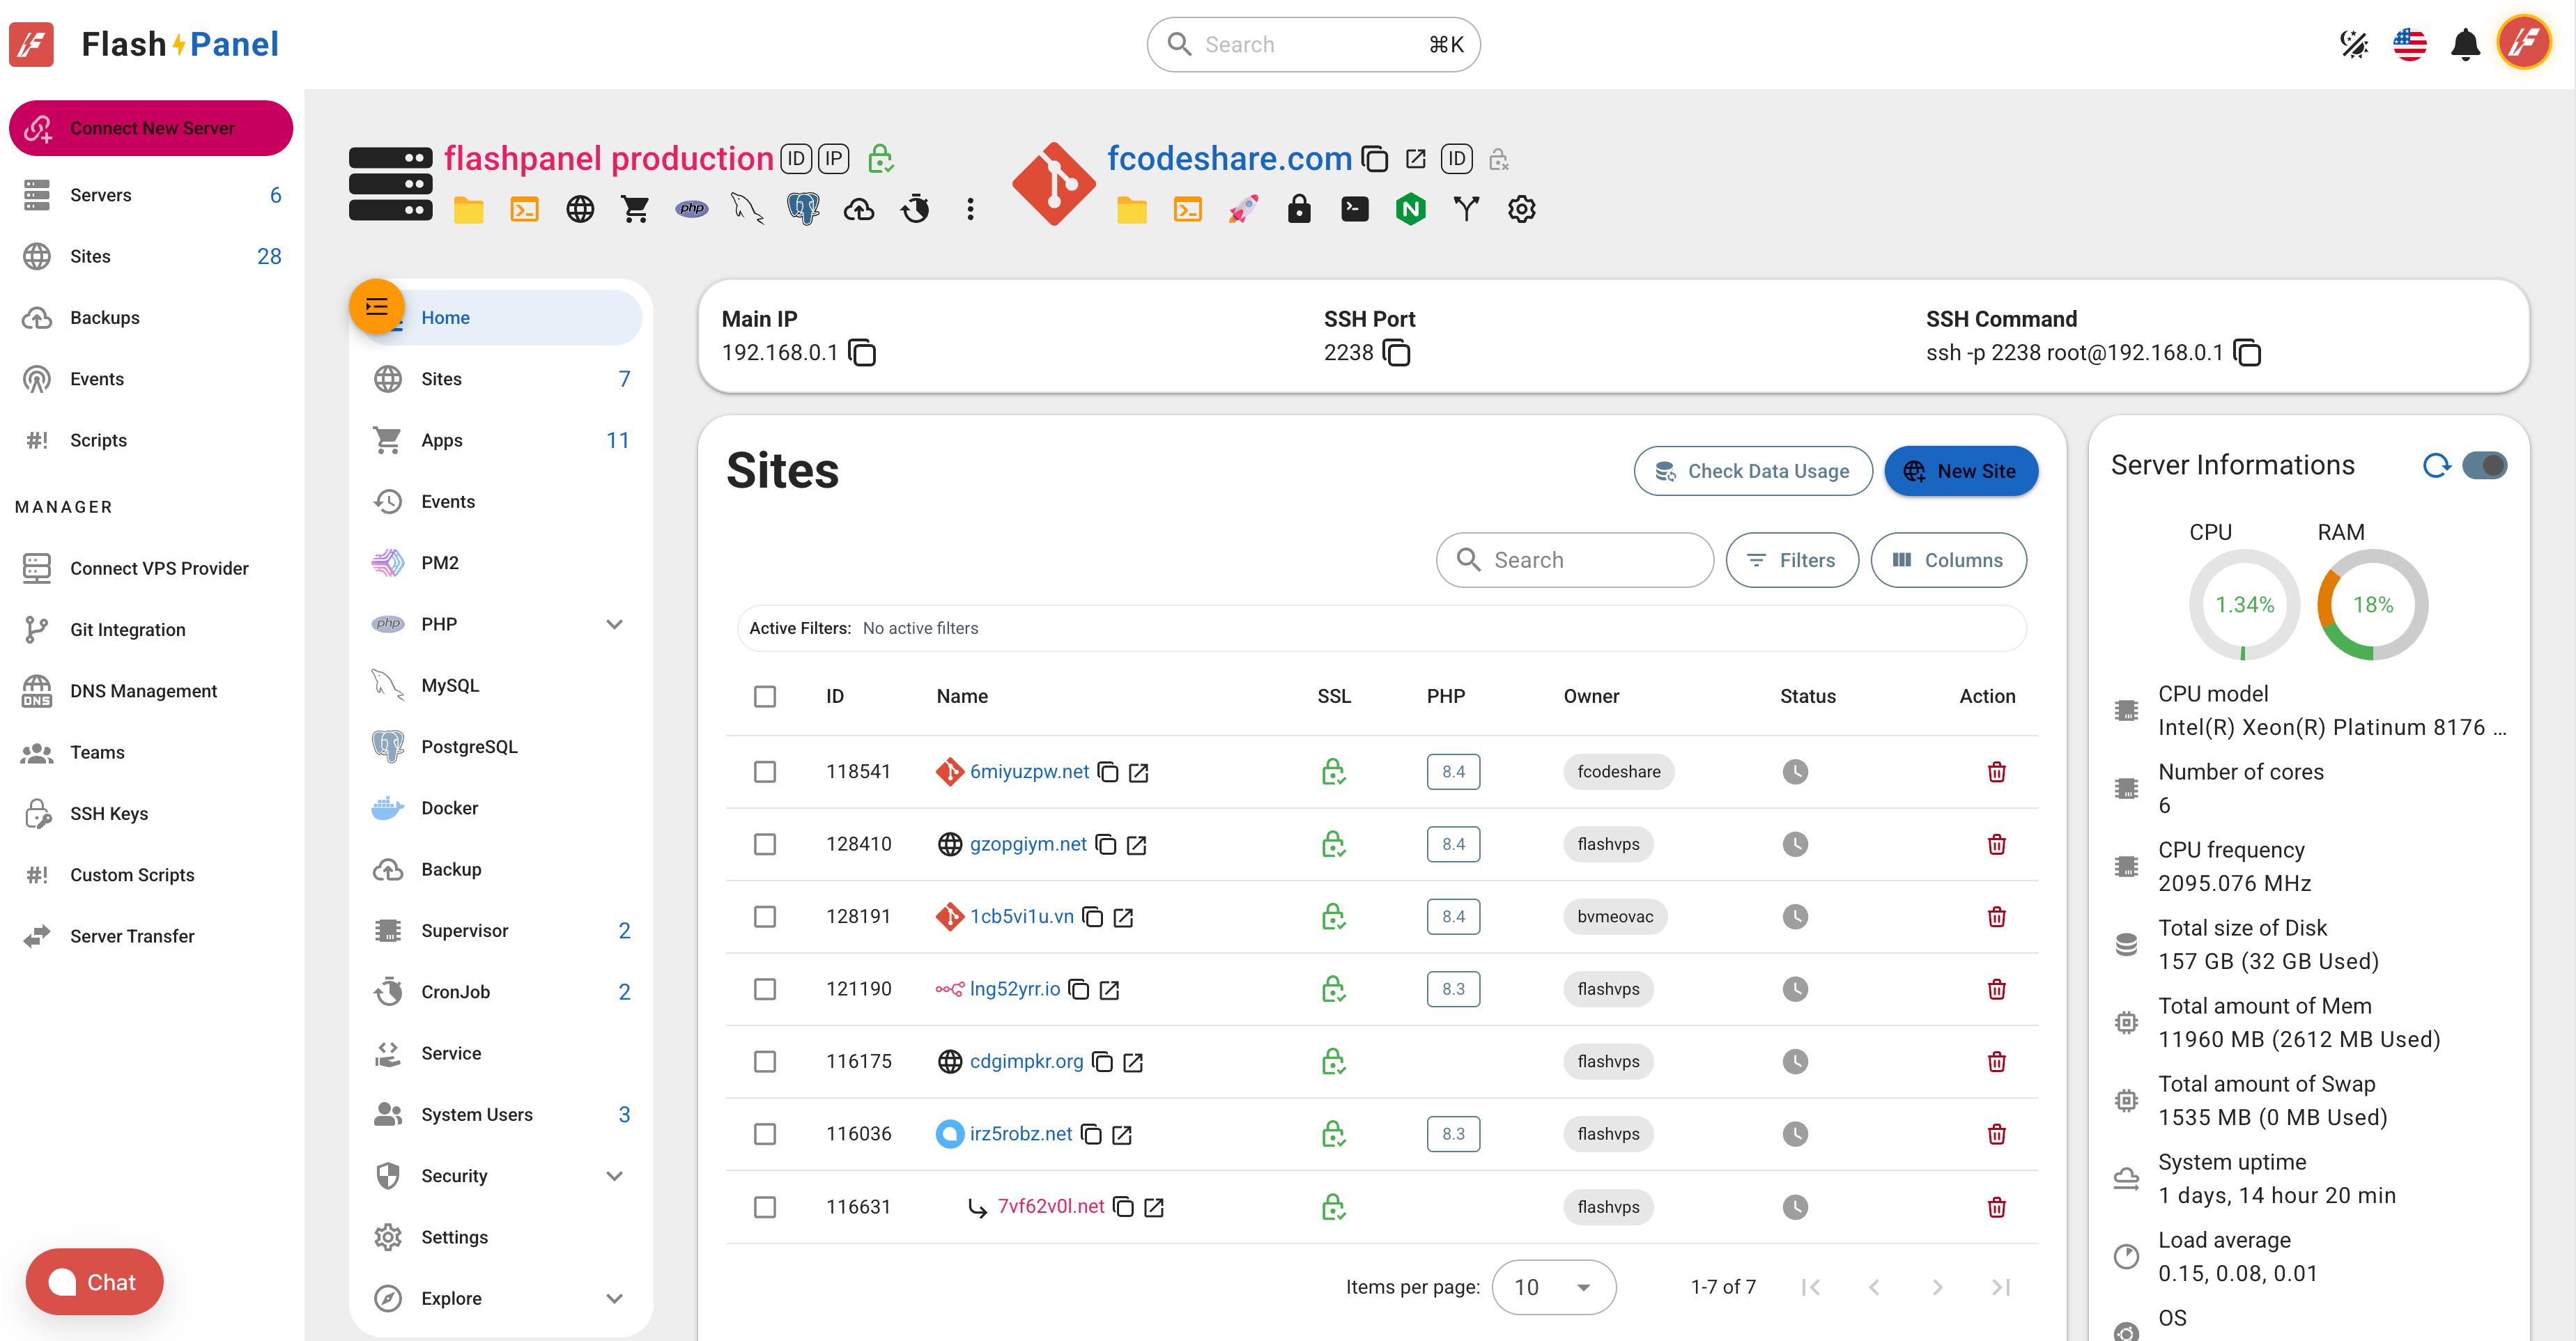The width and height of the screenshot is (2576, 1341).
Task: Open the cron timer icon in server toolbar
Action: coord(915,209)
